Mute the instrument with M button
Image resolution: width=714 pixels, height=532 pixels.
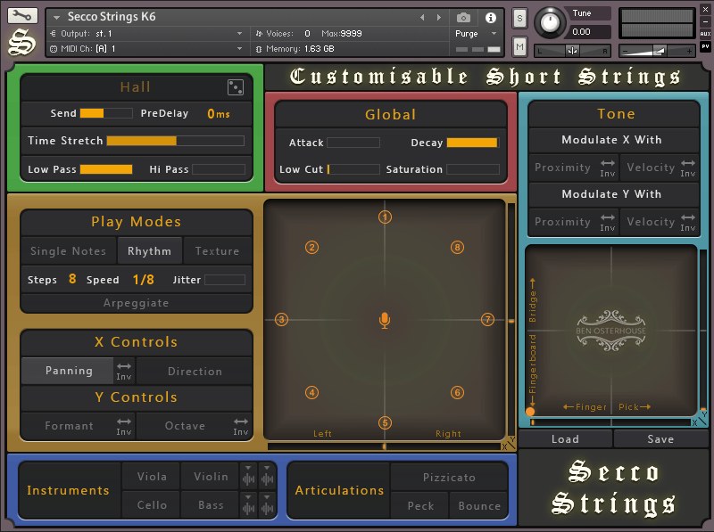(519, 46)
